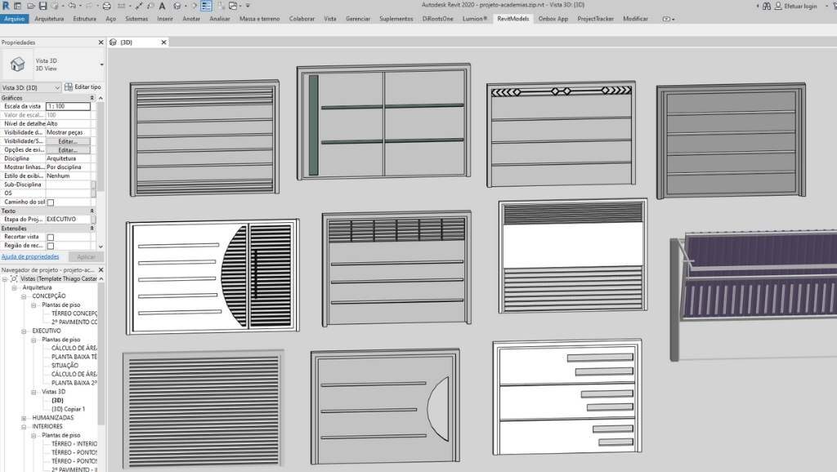837x472 pixels.
Task: Click the Print icon in quick access toolbar
Action: 106,6
